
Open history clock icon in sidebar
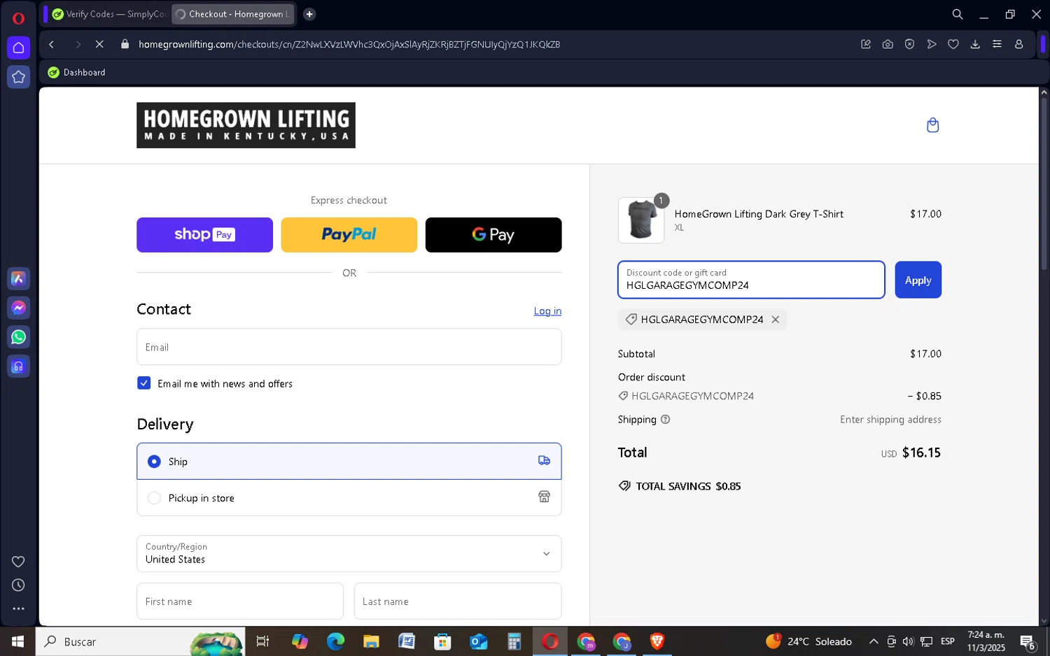pos(18,585)
